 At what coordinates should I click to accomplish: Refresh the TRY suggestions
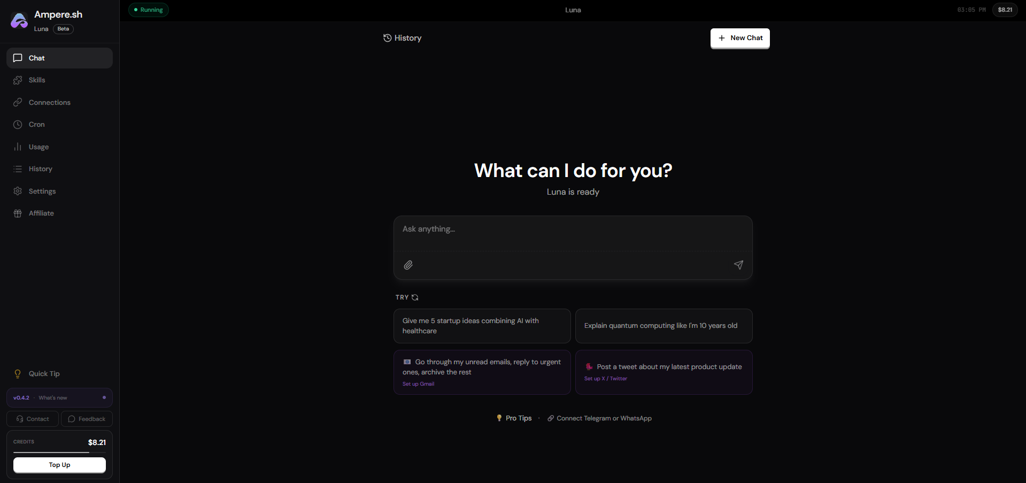[415, 297]
